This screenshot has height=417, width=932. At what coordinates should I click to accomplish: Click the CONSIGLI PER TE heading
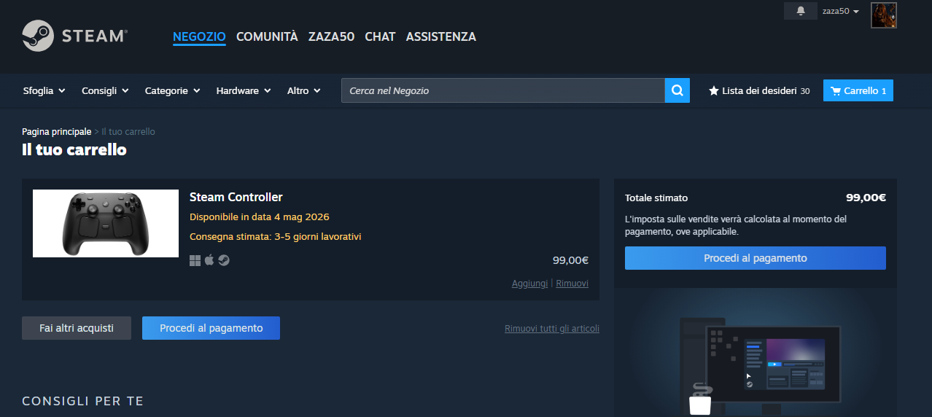coord(83,401)
